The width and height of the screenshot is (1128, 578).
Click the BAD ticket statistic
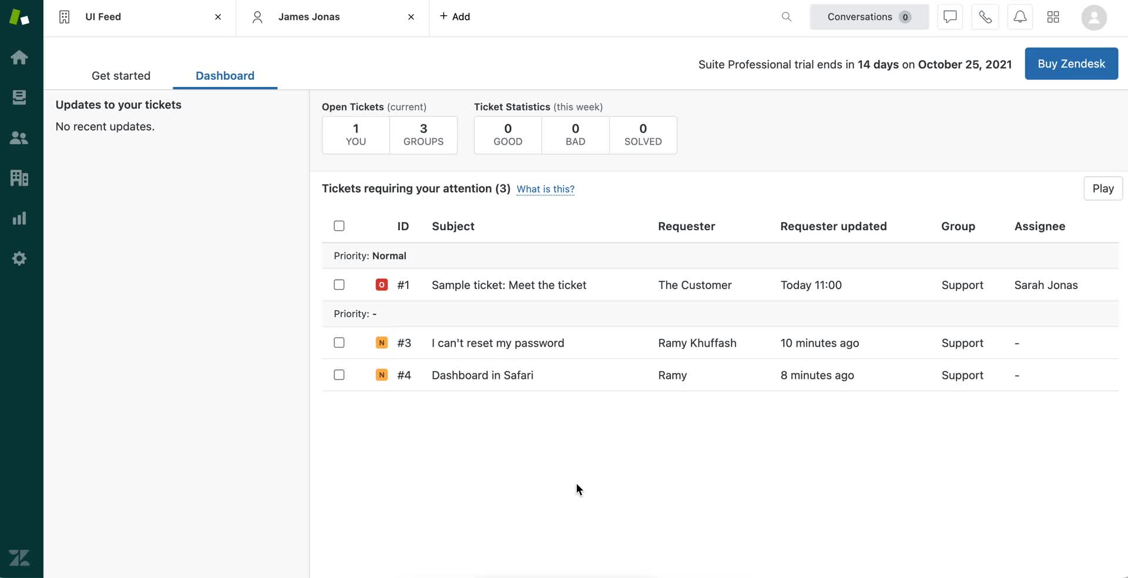point(576,135)
